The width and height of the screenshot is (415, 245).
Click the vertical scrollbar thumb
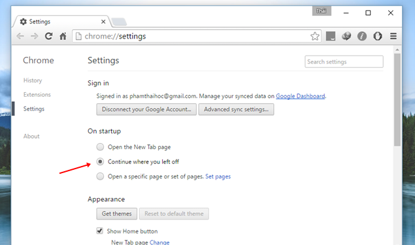coord(397,100)
